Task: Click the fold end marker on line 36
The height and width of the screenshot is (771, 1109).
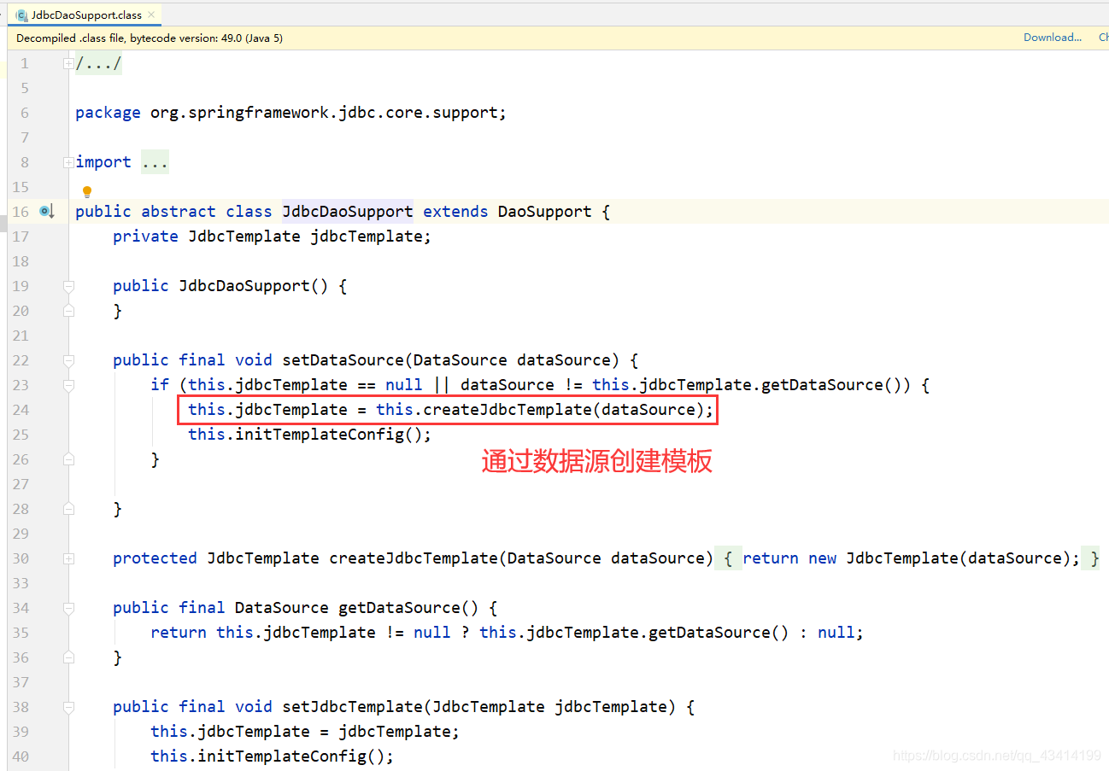Action: (68, 657)
